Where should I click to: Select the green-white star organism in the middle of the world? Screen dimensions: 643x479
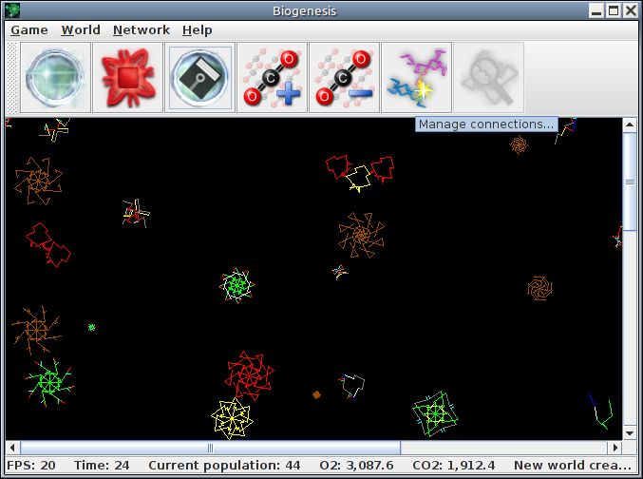pyautogui.click(x=237, y=285)
